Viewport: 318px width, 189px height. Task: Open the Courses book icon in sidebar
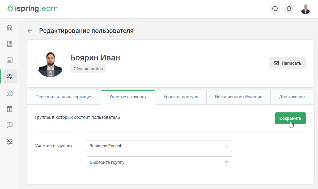coord(10,44)
